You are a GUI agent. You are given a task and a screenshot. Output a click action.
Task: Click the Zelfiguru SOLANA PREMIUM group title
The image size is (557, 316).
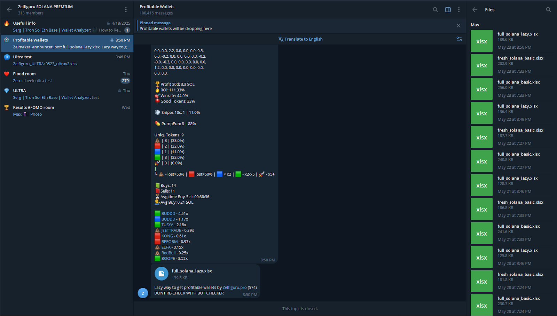pyautogui.click(x=45, y=7)
